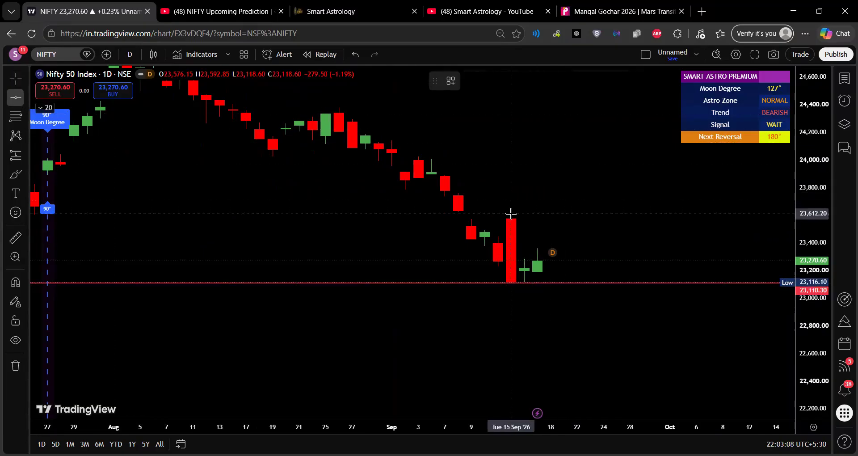Open the Unnamed layout dropdown arrow
858x456 pixels.
[696, 55]
